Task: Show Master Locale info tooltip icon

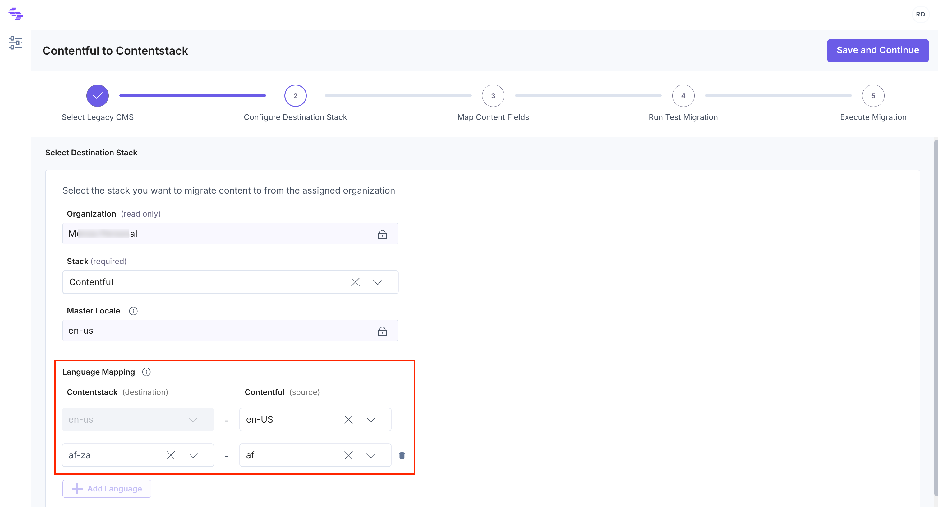Action: coord(133,311)
